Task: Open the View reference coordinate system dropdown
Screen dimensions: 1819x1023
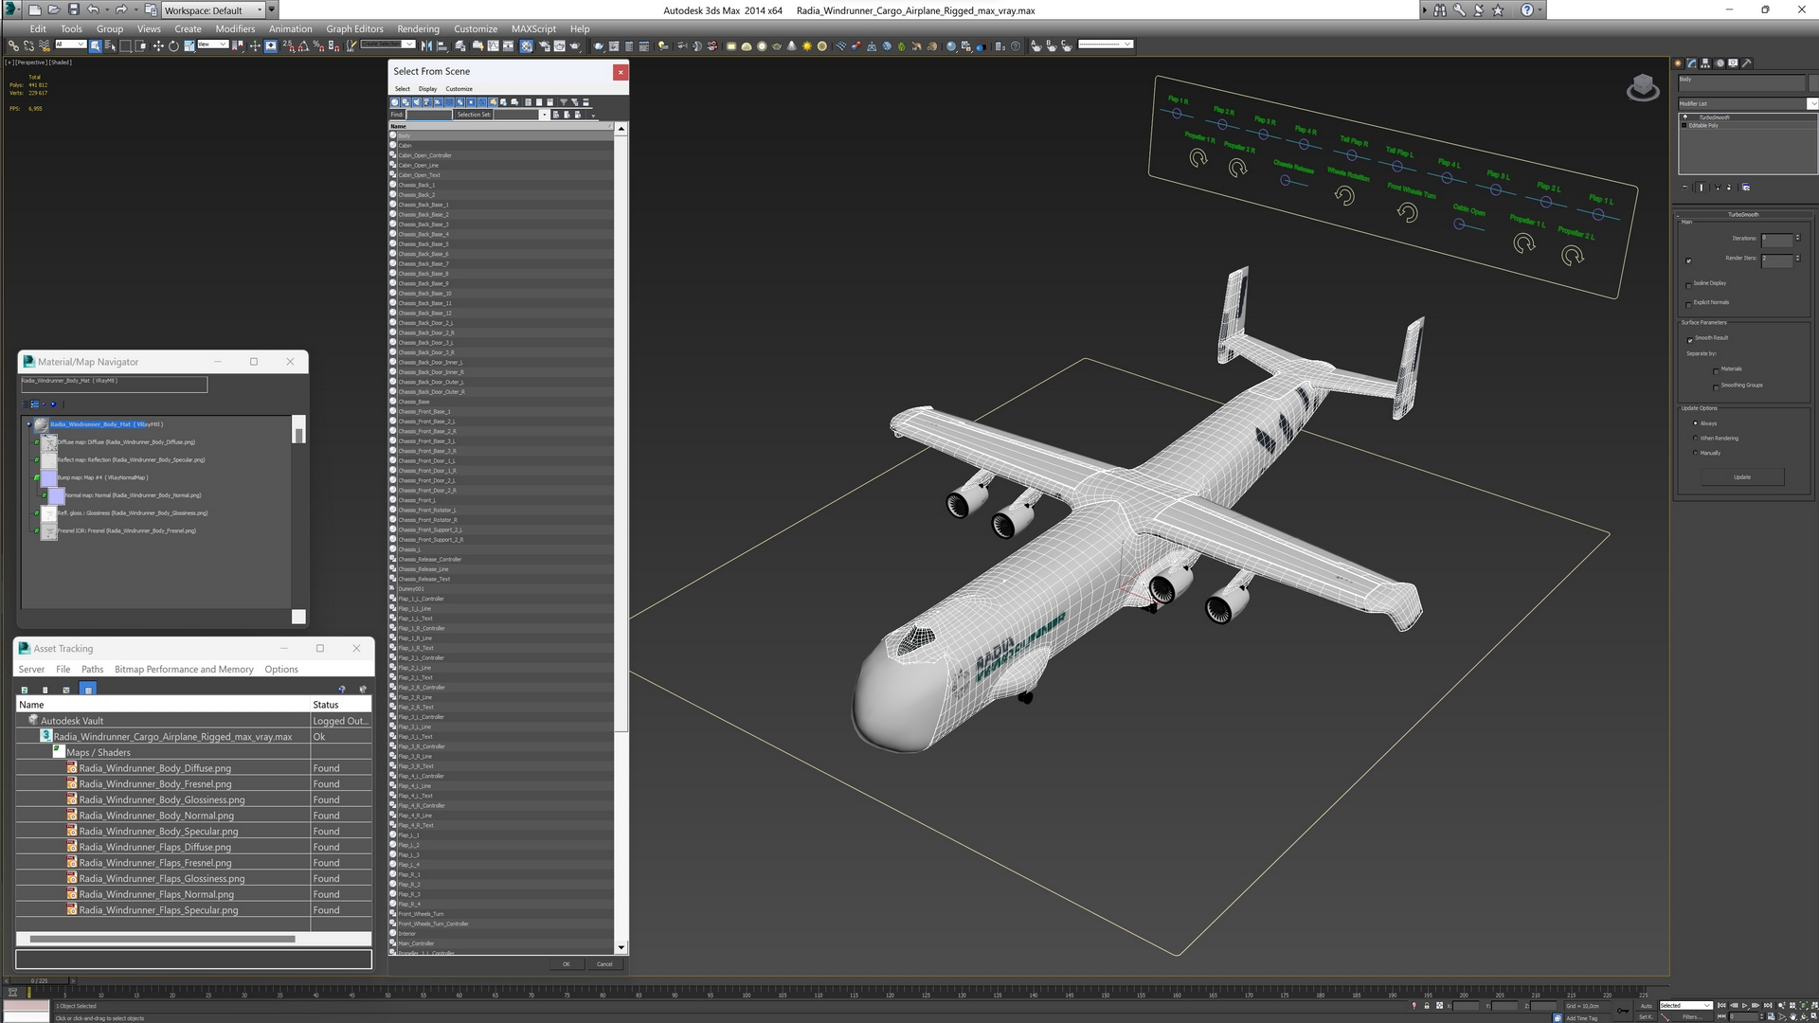Action: click(x=211, y=45)
